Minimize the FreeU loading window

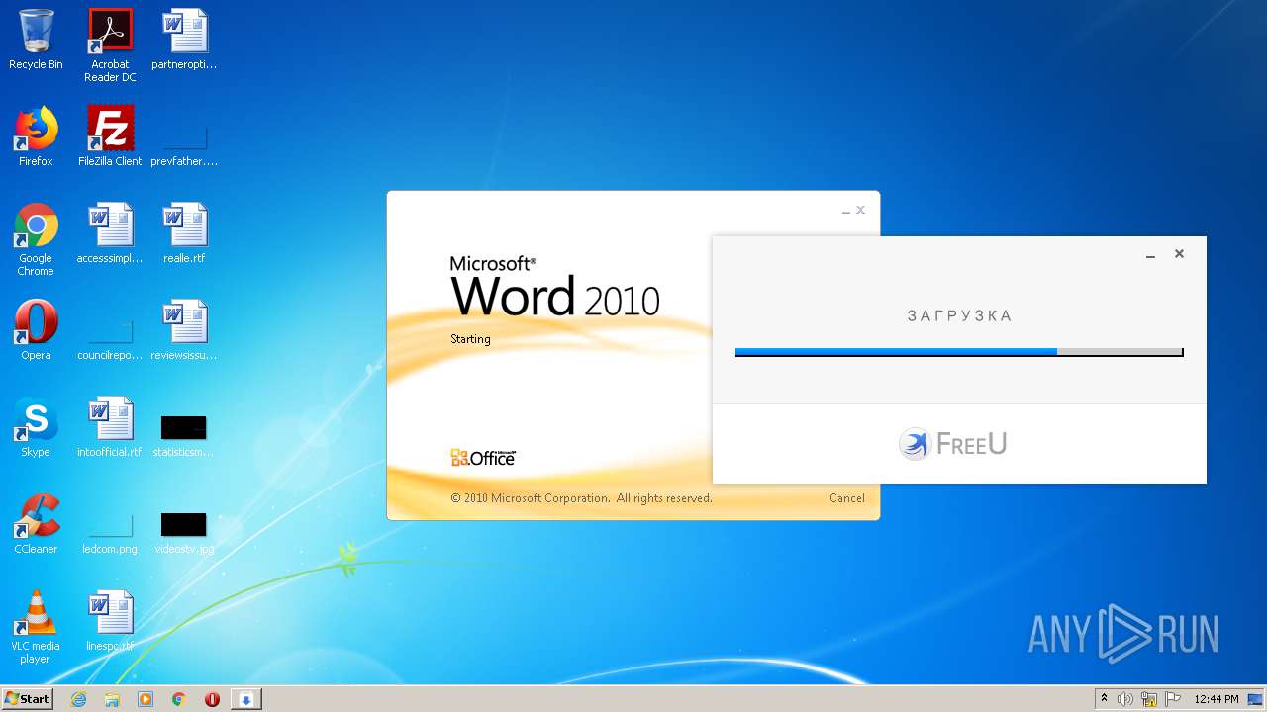(1150, 255)
